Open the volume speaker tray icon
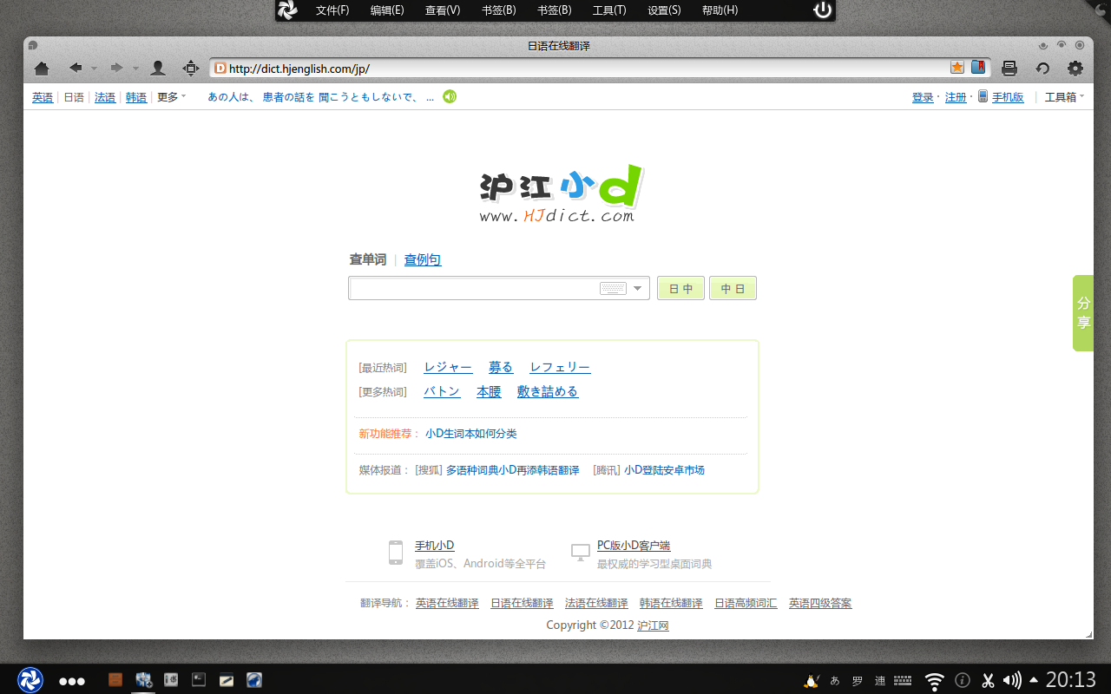The width and height of the screenshot is (1111, 694). [x=1012, y=680]
